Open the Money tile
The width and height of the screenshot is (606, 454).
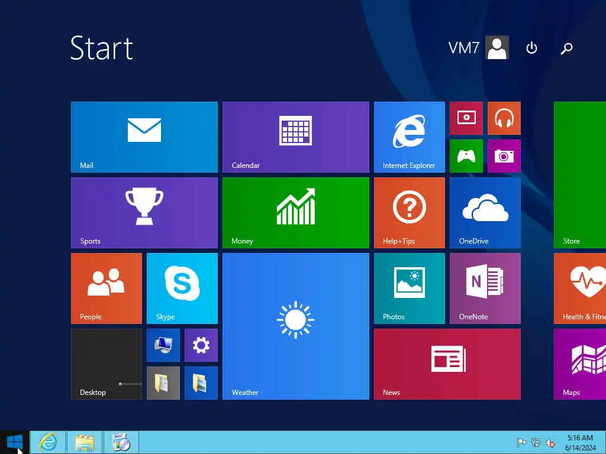pos(296,213)
